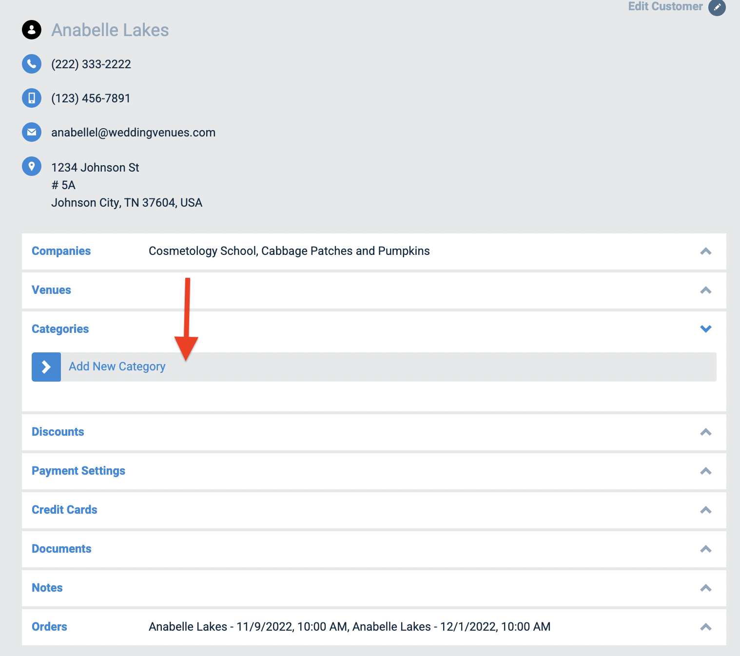Expand the Credit Cards chevron

(706, 510)
